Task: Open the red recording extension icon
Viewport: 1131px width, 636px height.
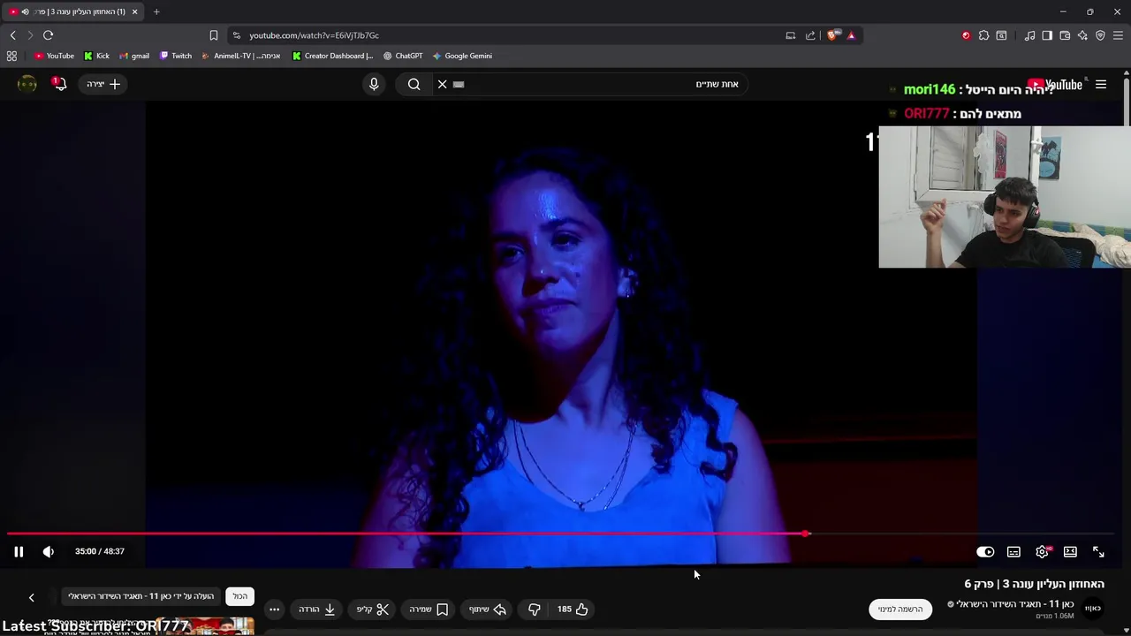Action: 966,35
